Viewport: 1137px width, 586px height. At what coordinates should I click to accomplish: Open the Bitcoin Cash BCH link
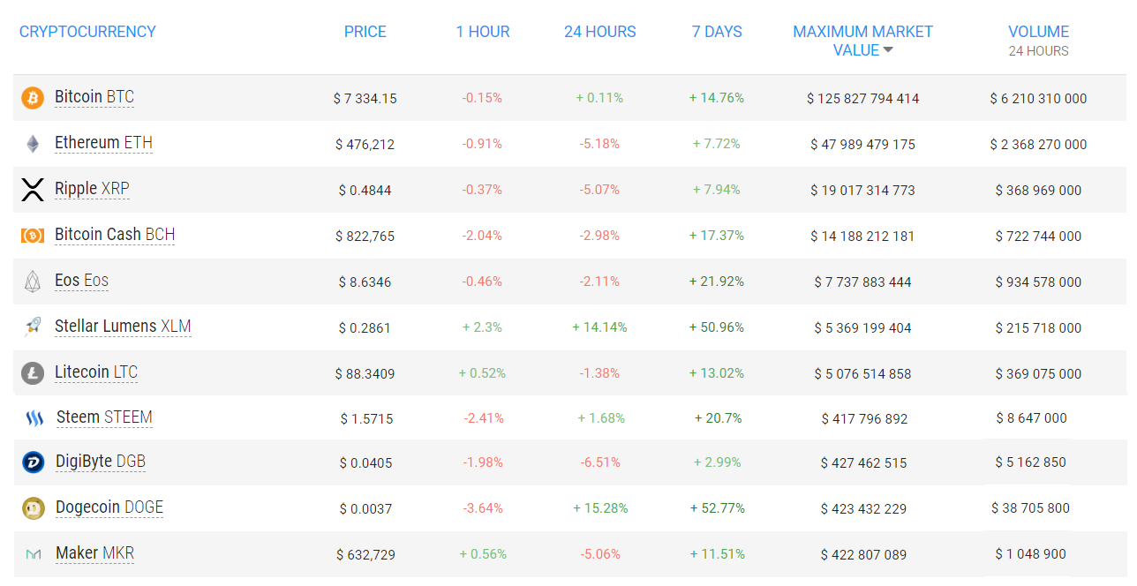coord(115,235)
